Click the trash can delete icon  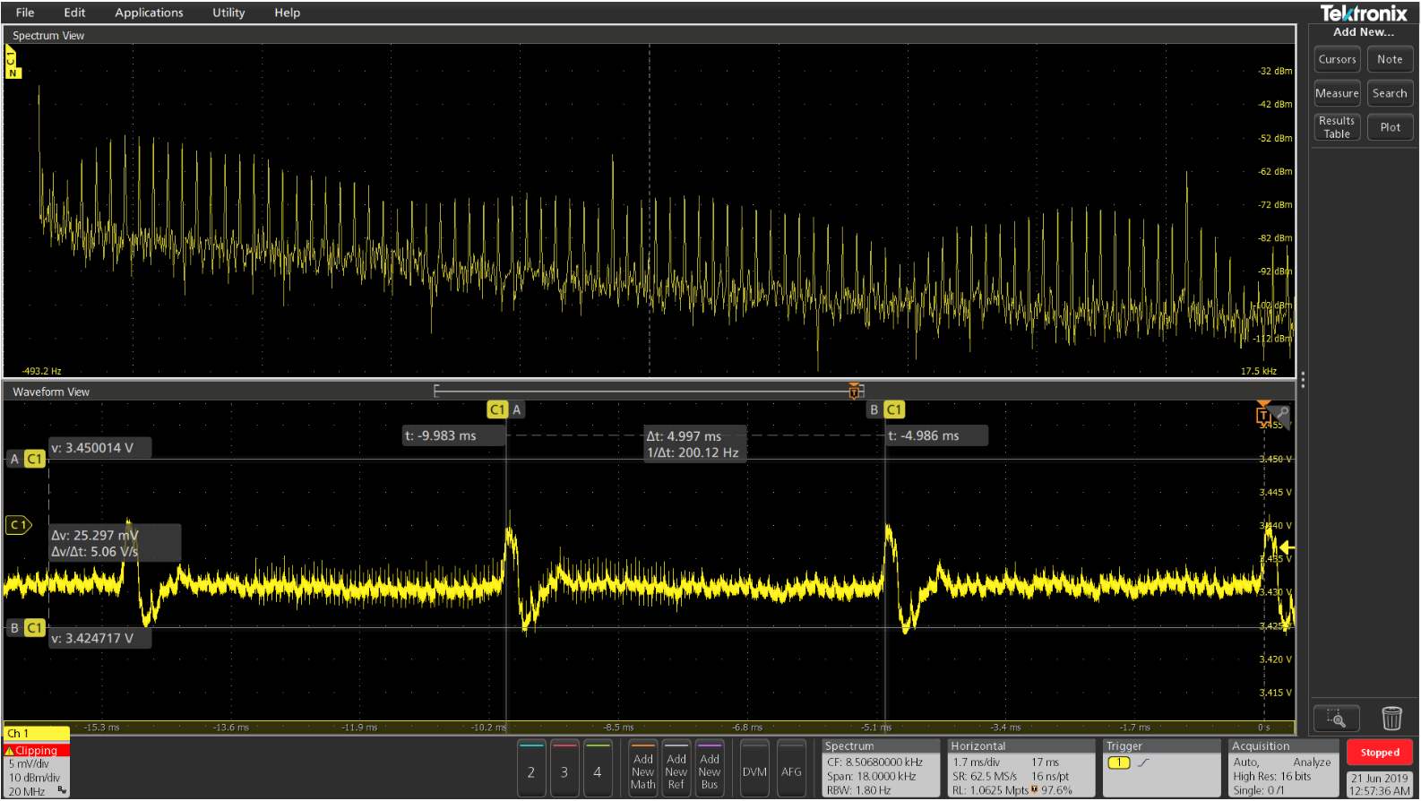coord(1391,719)
